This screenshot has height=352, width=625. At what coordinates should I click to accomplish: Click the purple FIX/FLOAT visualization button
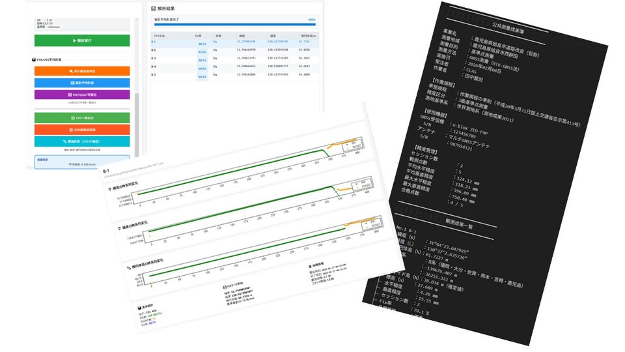[x=82, y=95]
